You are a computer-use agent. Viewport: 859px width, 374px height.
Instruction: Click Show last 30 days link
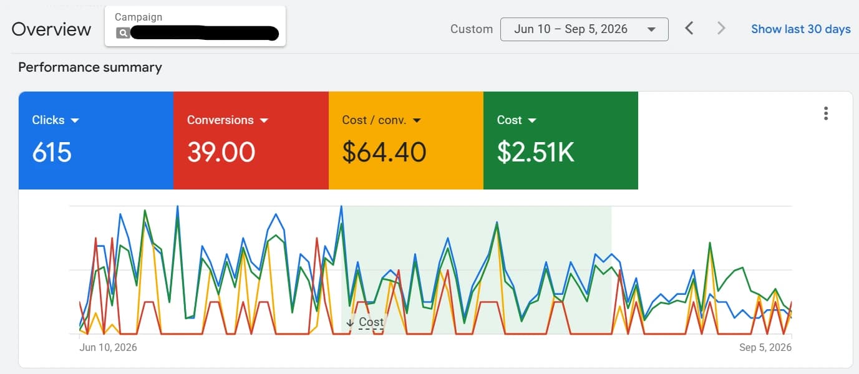point(800,29)
